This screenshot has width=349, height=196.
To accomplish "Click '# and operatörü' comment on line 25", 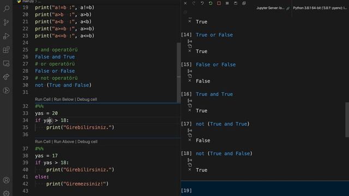I will pyautogui.click(x=56, y=50).
